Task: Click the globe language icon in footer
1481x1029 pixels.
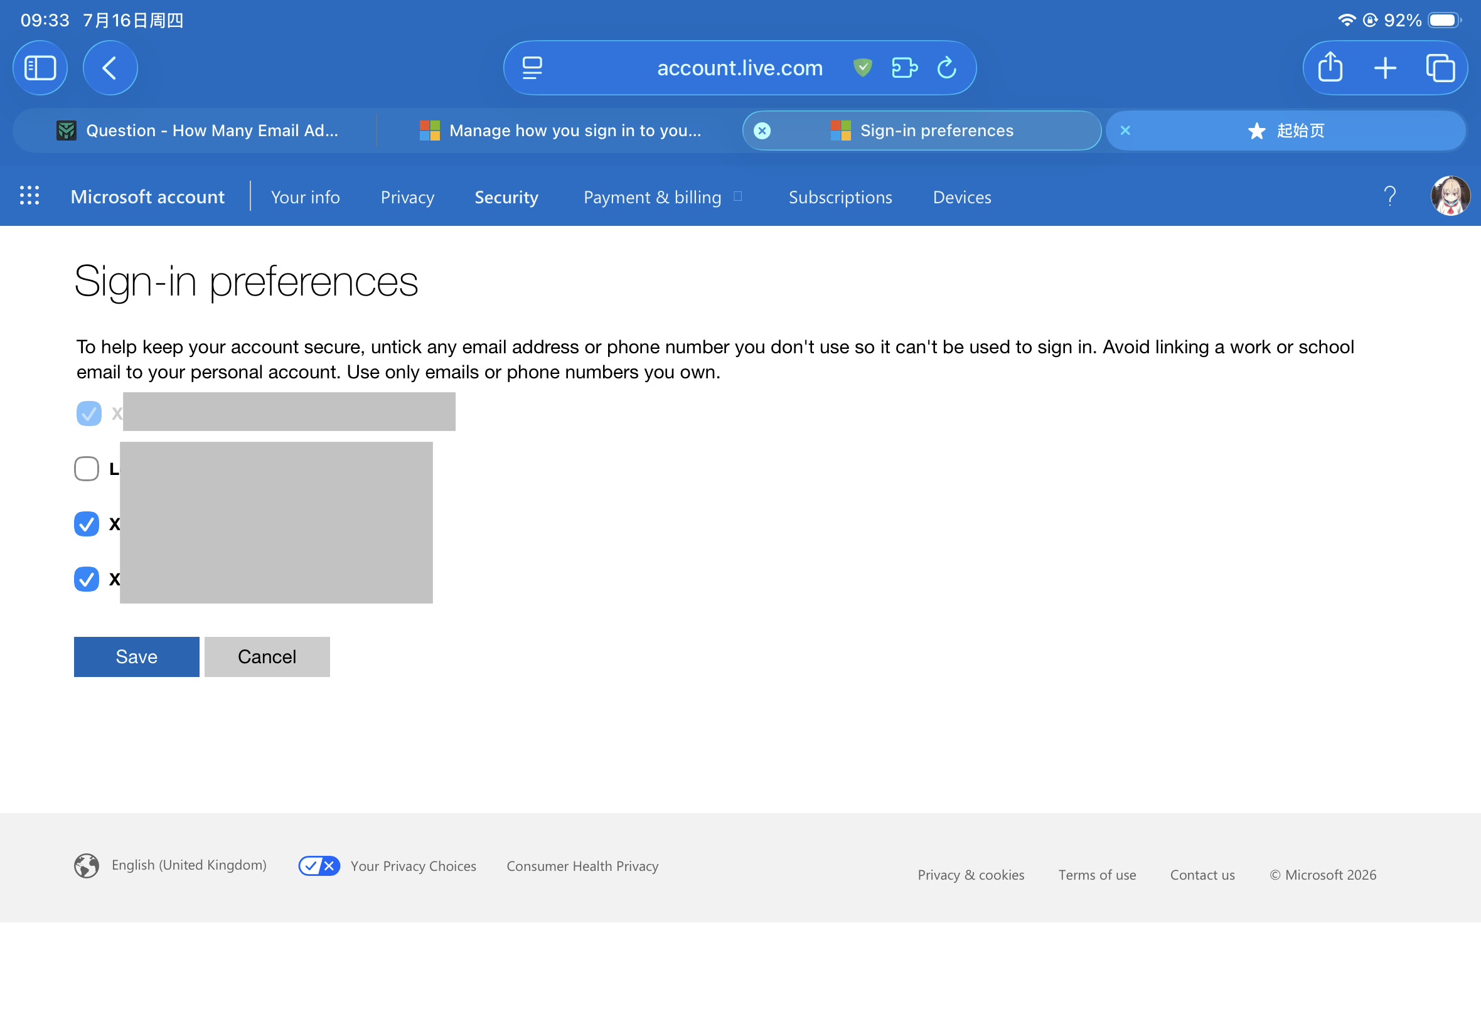Action: pos(87,866)
